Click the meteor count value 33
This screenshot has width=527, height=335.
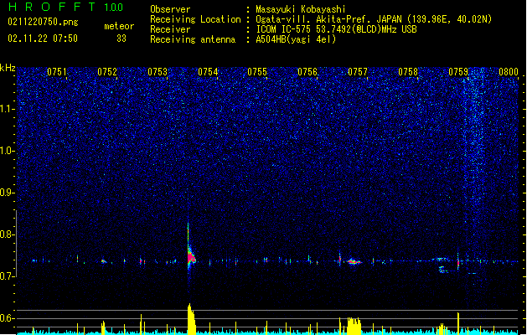click(x=121, y=39)
